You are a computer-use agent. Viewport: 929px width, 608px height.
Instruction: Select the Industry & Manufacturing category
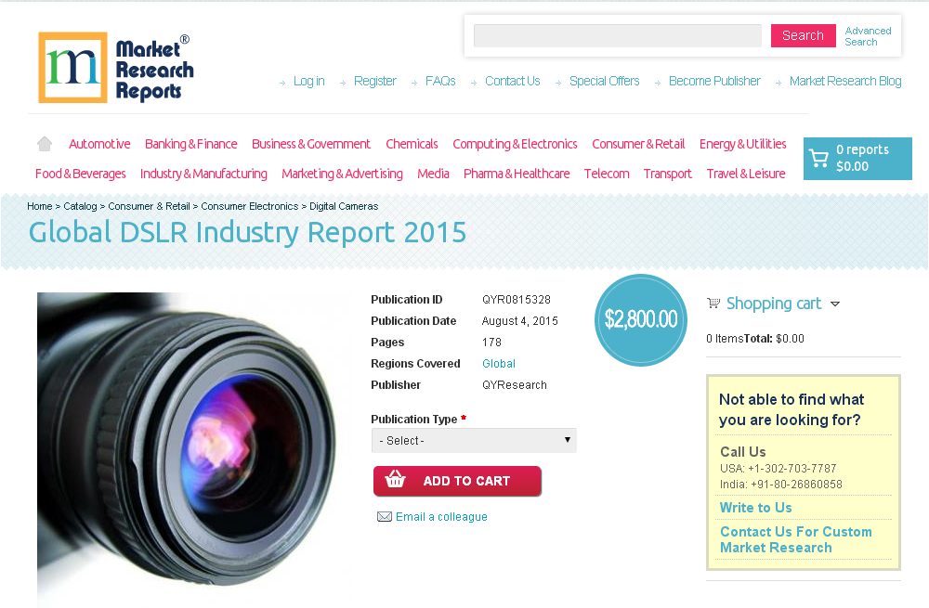click(203, 174)
